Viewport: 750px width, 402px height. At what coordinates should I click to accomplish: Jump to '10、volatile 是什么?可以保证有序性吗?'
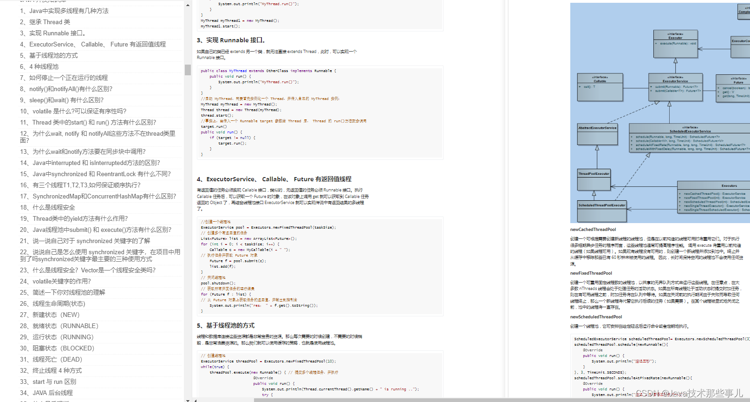pyautogui.click(x=73, y=111)
